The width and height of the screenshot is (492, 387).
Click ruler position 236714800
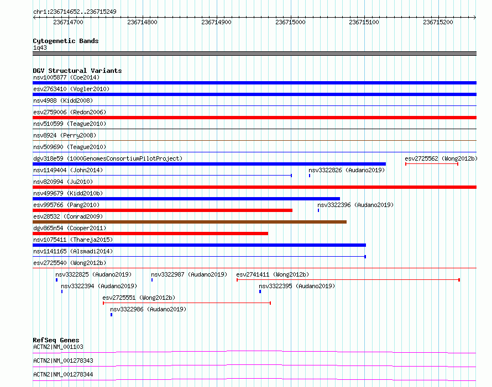point(142,22)
